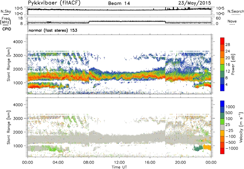The width and height of the screenshot is (244, 169).
Task: Click the velocity color bar value '1000'
Action: pyautogui.click(x=230, y=107)
